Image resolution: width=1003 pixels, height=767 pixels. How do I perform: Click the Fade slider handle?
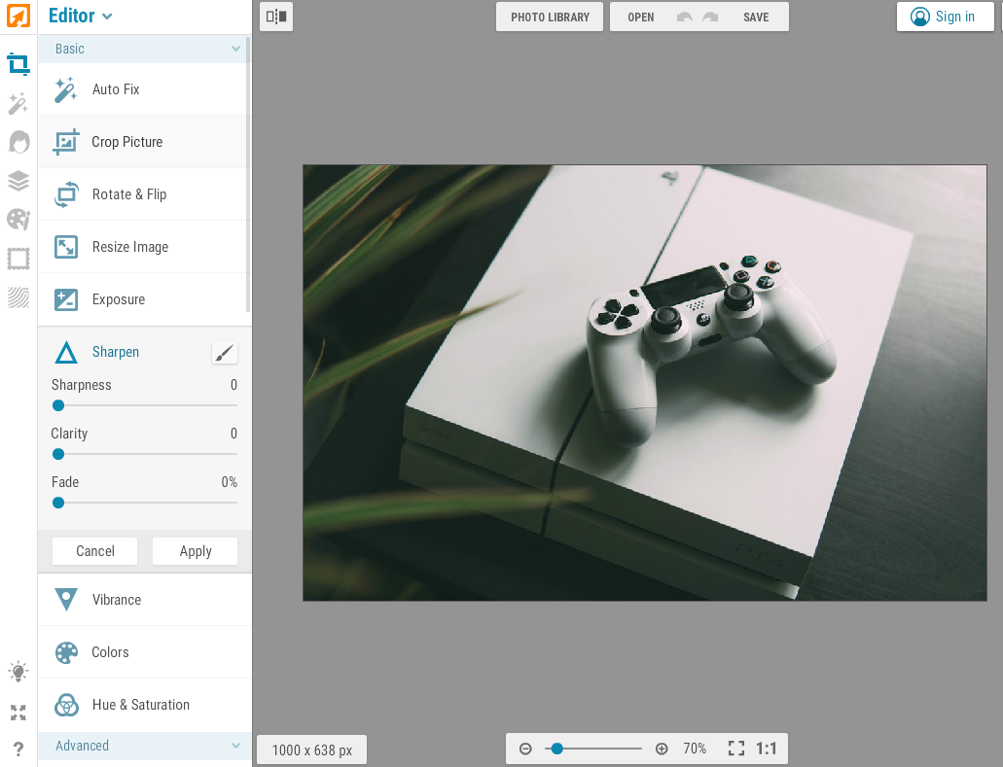point(58,503)
